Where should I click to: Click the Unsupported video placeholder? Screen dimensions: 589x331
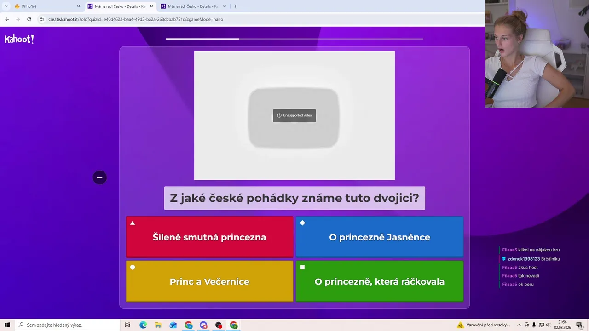tap(294, 115)
